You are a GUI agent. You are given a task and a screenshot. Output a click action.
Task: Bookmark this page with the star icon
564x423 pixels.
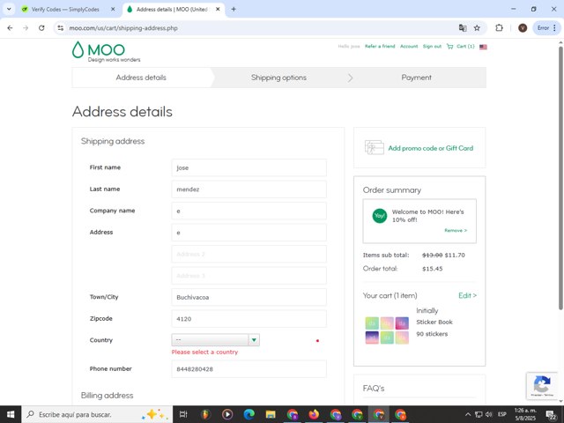477,27
